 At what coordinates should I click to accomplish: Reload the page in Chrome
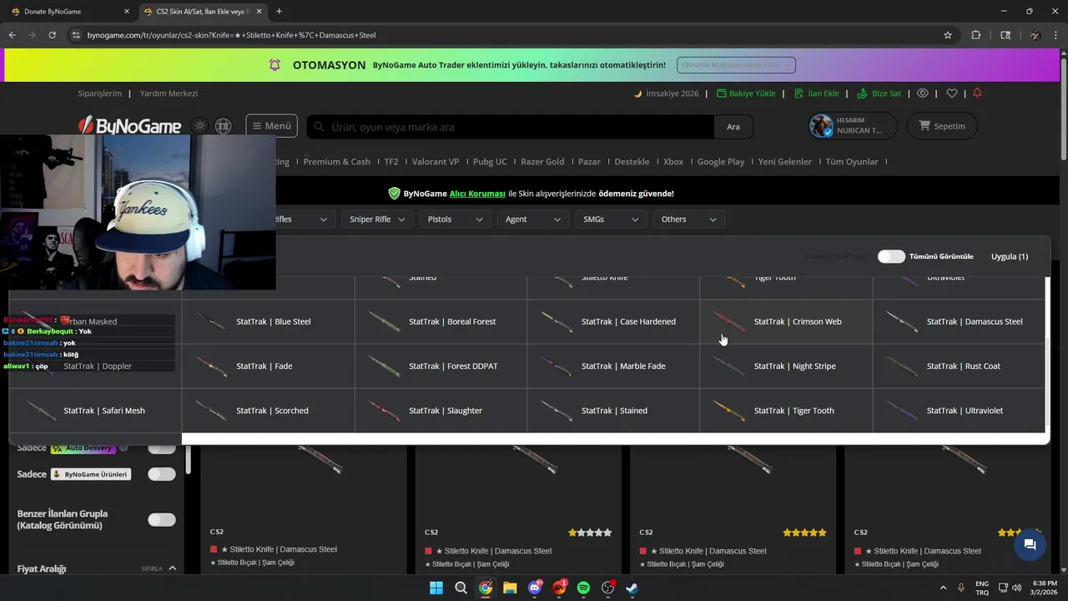pyautogui.click(x=52, y=35)
